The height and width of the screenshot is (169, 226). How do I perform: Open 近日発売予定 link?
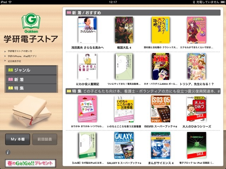pos(14,61)
